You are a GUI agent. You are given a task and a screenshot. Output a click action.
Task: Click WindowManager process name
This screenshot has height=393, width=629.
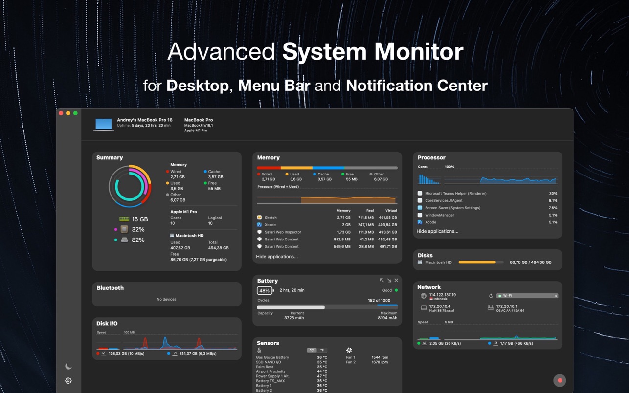[440, 215]
